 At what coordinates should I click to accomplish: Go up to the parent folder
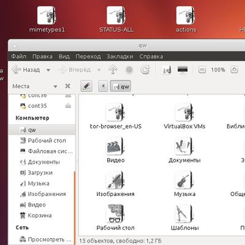[x=113, y=70]
